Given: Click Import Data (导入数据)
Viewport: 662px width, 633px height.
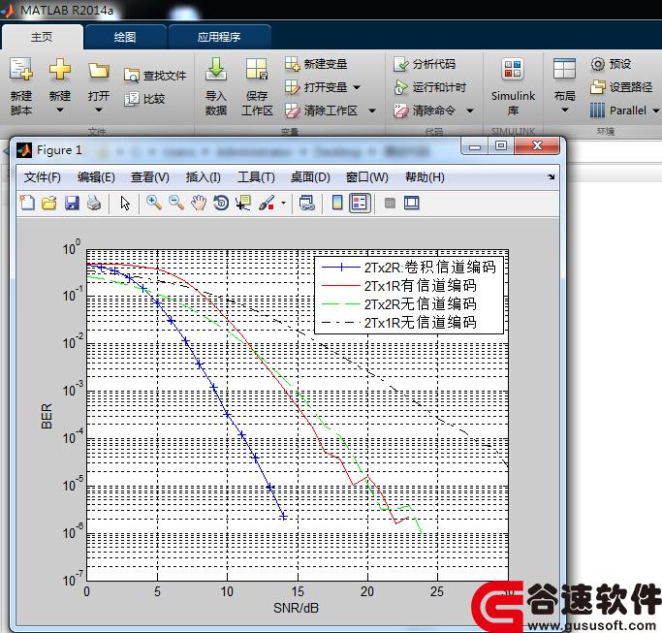Looking at the screenshot, I should 216,86.
